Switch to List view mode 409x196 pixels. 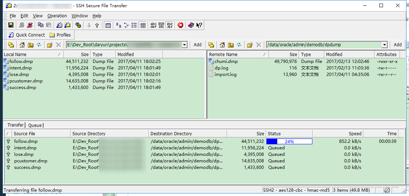(135, 25)
